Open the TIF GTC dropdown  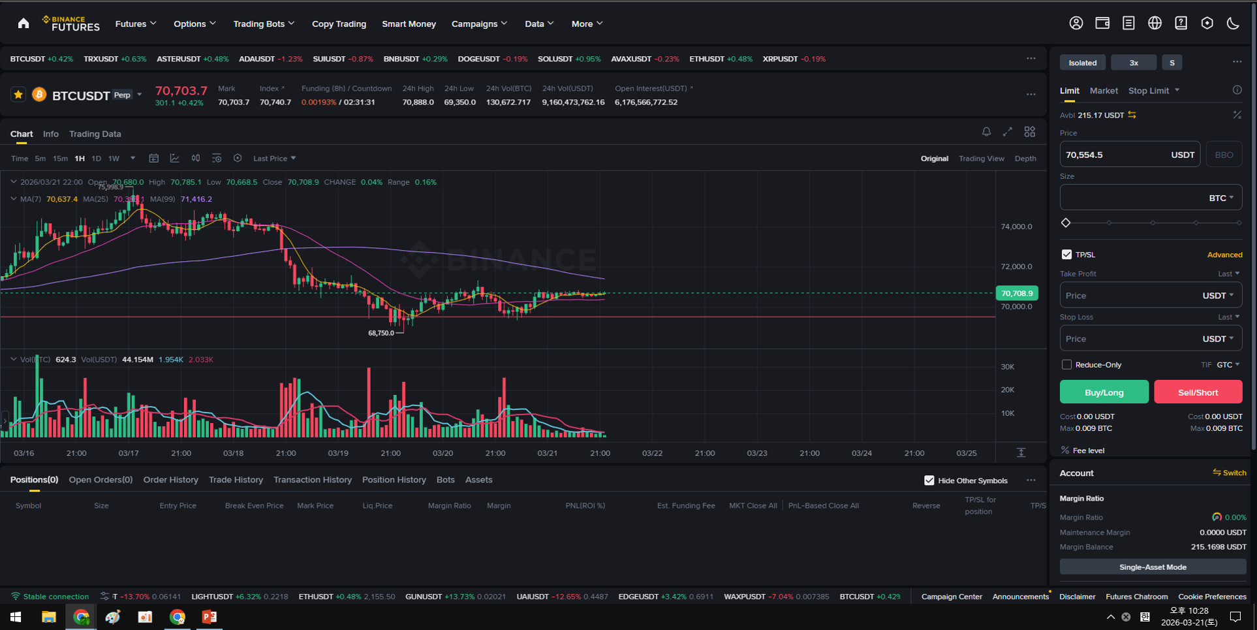coord(1228,365)
